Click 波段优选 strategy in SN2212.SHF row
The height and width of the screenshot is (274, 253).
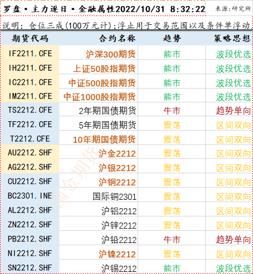click(234, 268)
